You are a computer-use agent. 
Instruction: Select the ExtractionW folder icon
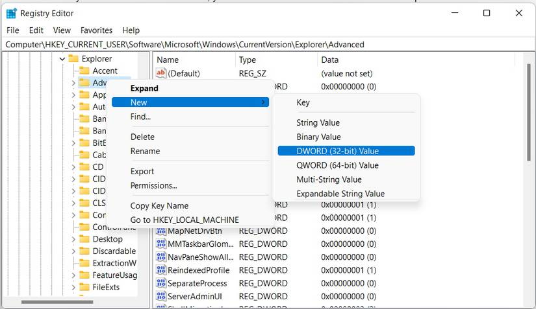pos(84,263)
